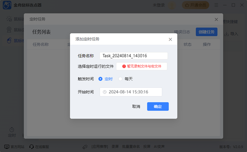This screenshot has height=152, width=247.
Task: Click the clock icon in start time field
Action: coord(105,92)
